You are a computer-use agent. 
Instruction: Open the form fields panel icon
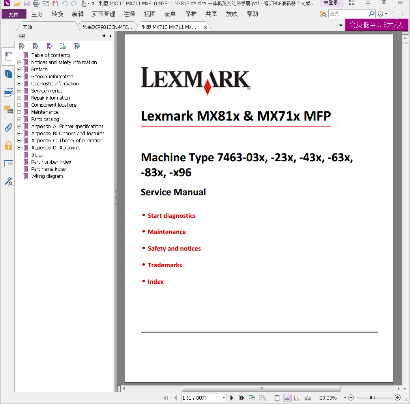pyautogui.click(x=8, y=164)
